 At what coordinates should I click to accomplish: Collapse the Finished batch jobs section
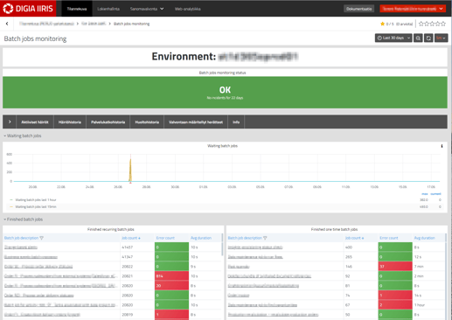coord(23,219)
